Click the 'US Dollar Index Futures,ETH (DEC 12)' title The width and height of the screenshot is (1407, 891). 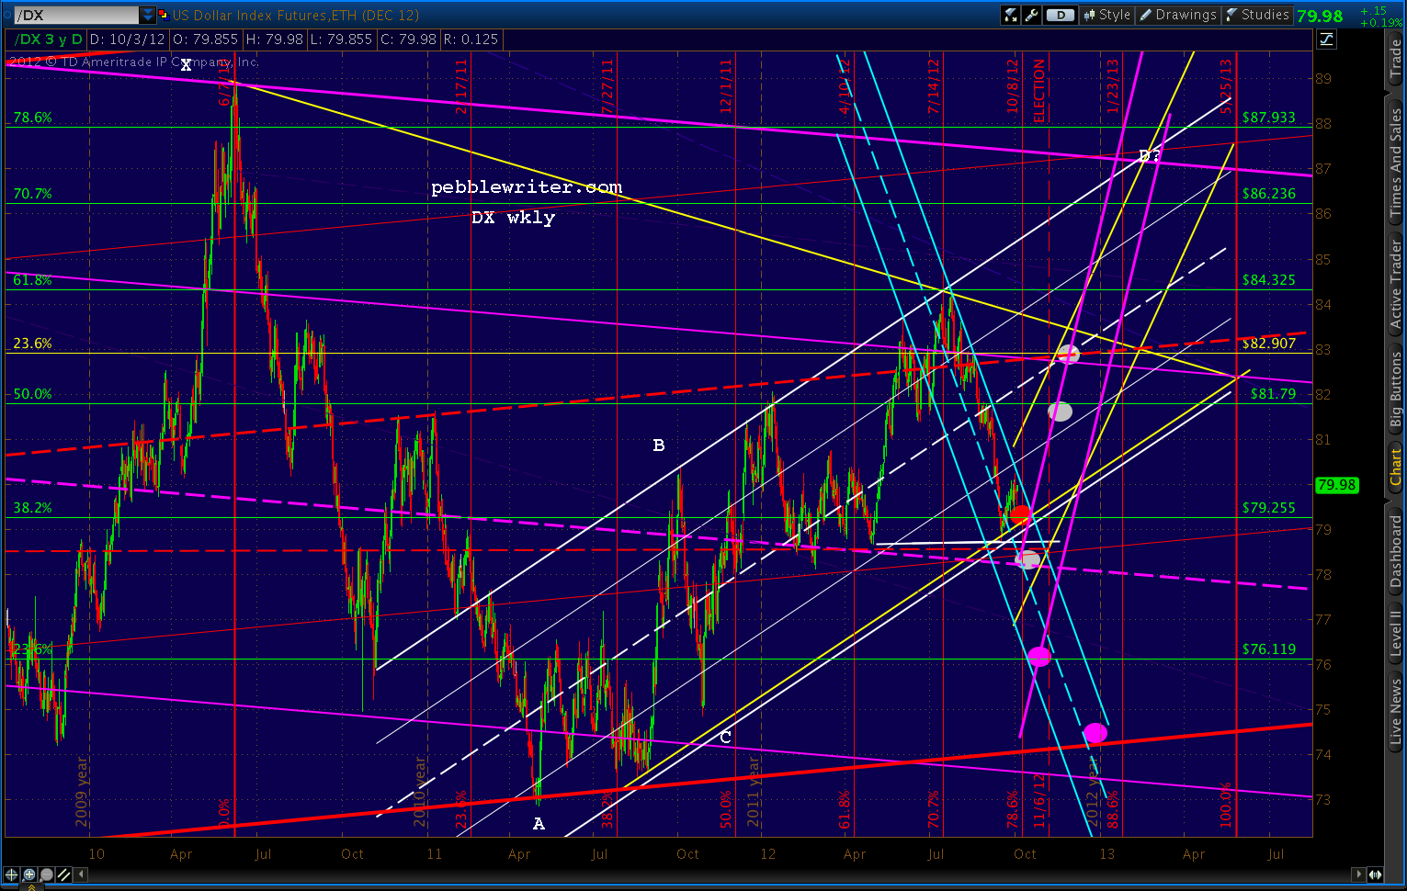coord(296,15)
